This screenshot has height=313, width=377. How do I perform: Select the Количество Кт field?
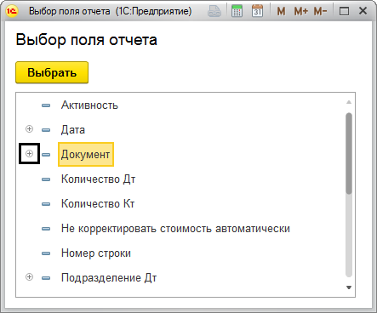tap(98, 204)
